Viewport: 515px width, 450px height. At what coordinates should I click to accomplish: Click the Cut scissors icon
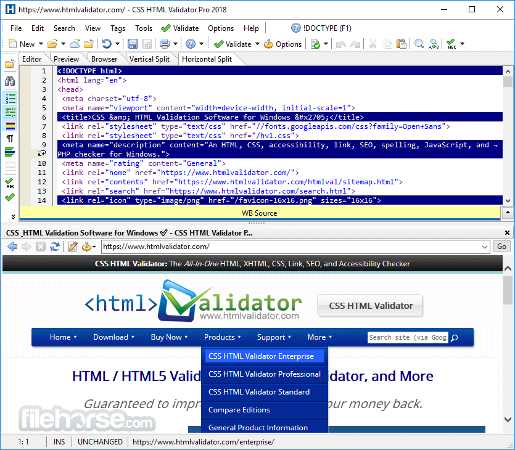click(373, 44)
